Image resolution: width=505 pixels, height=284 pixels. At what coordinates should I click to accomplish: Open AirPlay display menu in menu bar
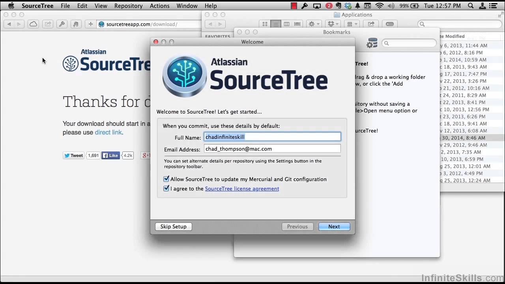(x=317, y=6)
